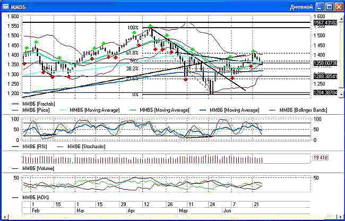Click the 0% Fibonacci level label
This screenshot has height=221, width=345.
(x=135, y=95)
